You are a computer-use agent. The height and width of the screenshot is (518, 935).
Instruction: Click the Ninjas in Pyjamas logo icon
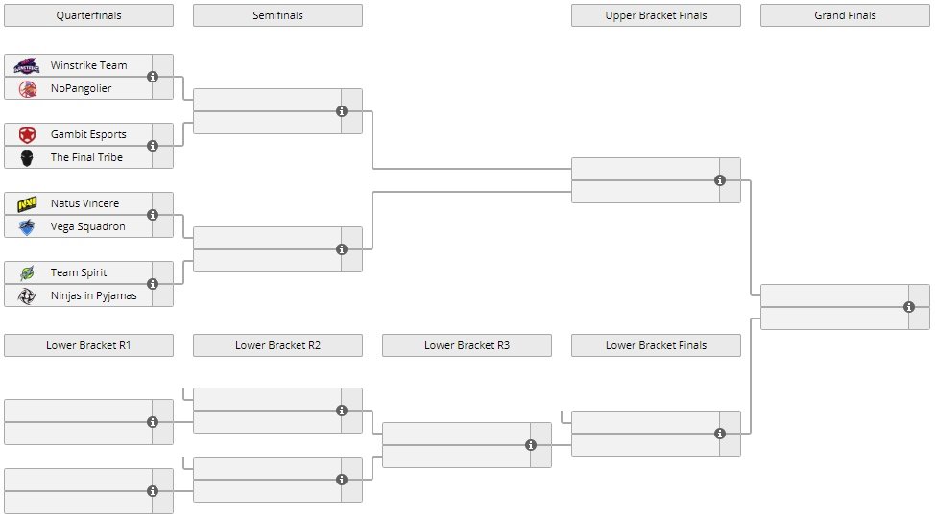[x=27, y=295]
